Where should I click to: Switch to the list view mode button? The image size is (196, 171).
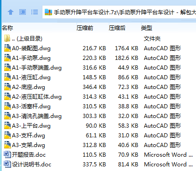[35, 12]
